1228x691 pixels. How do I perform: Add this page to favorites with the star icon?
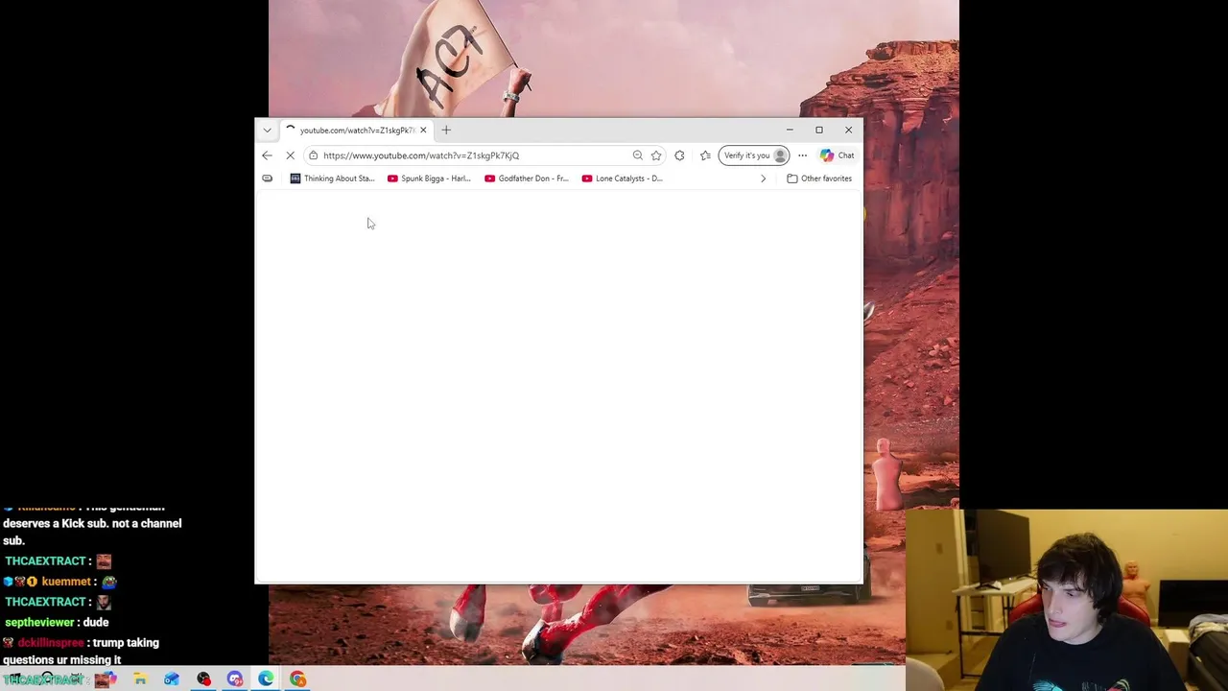click(656, 155)
